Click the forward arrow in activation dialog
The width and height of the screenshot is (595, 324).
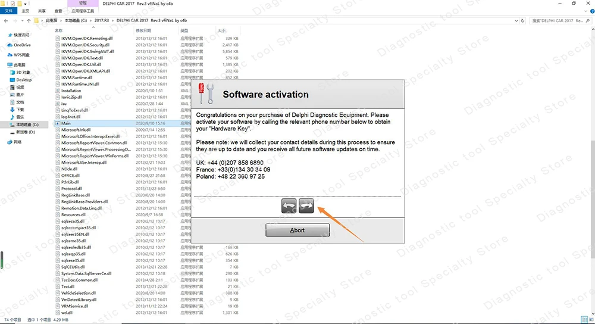pyautogui.click(x=306, y=205)
